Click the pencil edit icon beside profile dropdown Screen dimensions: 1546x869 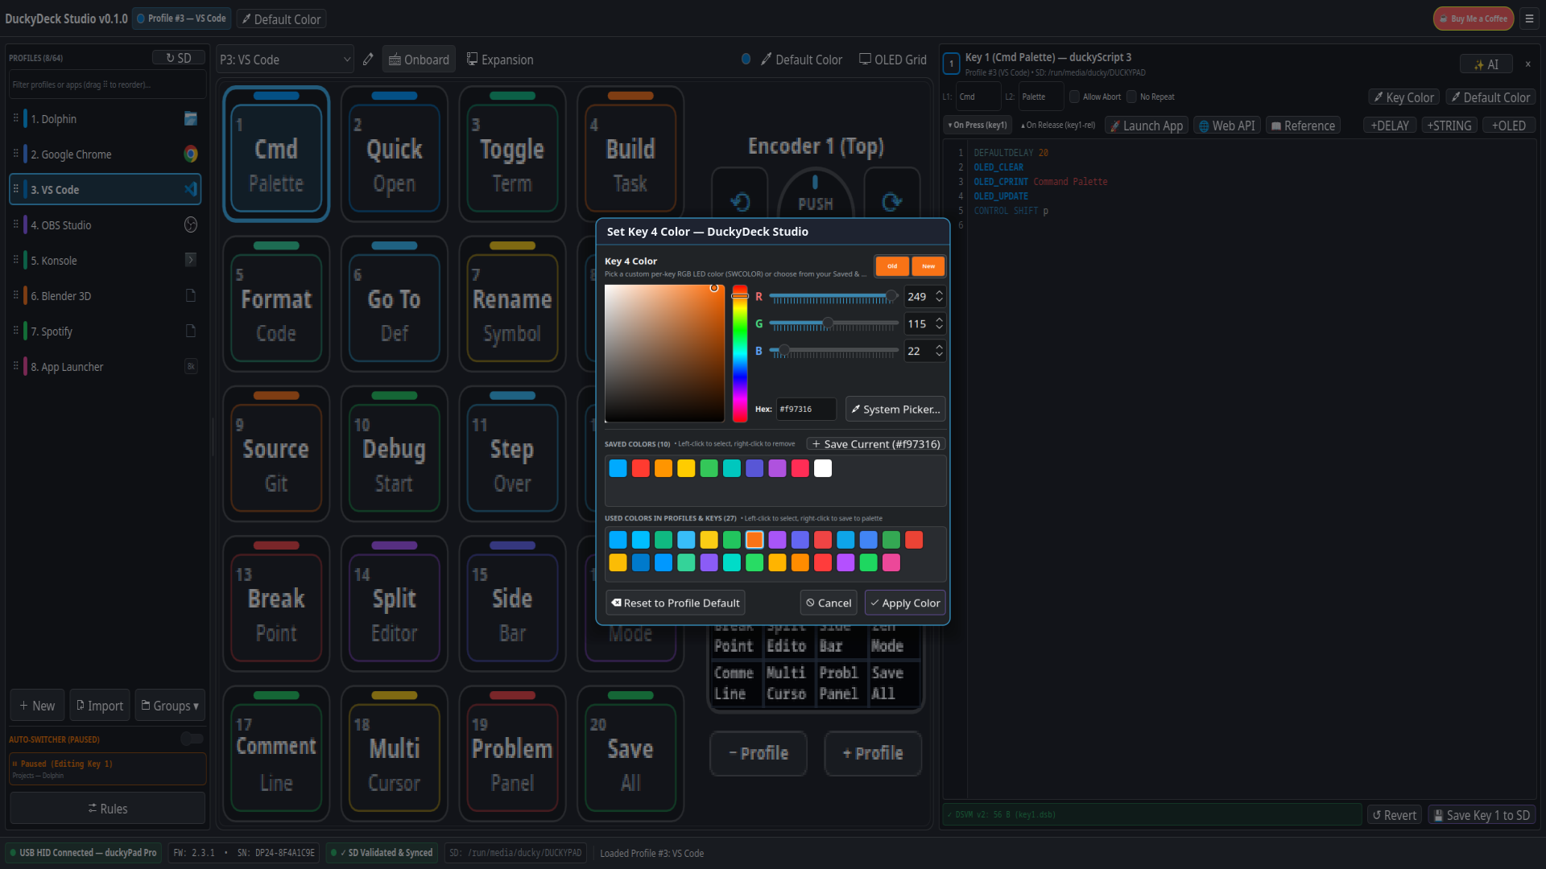[368, 60]
